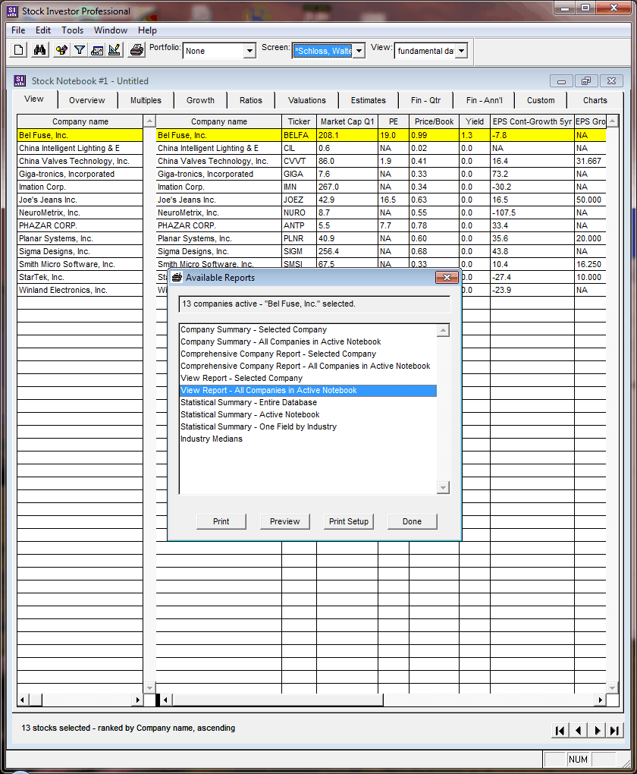The height and width of the screenshot is (774, 637).
Task: Open the View dropdown in toolbar
Action: point(461,51)
